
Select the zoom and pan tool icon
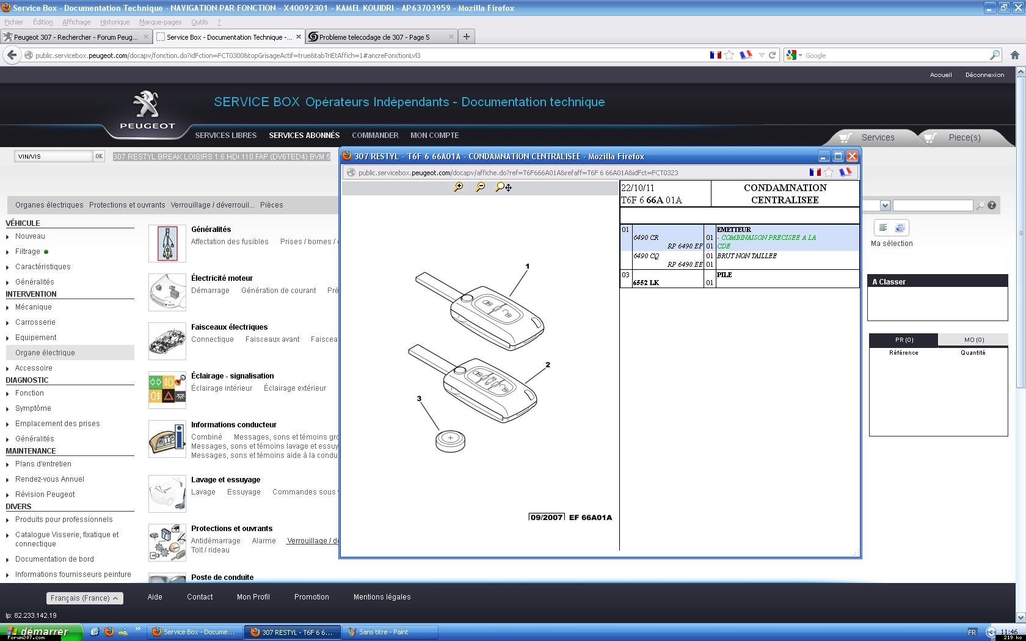[504, 187]
